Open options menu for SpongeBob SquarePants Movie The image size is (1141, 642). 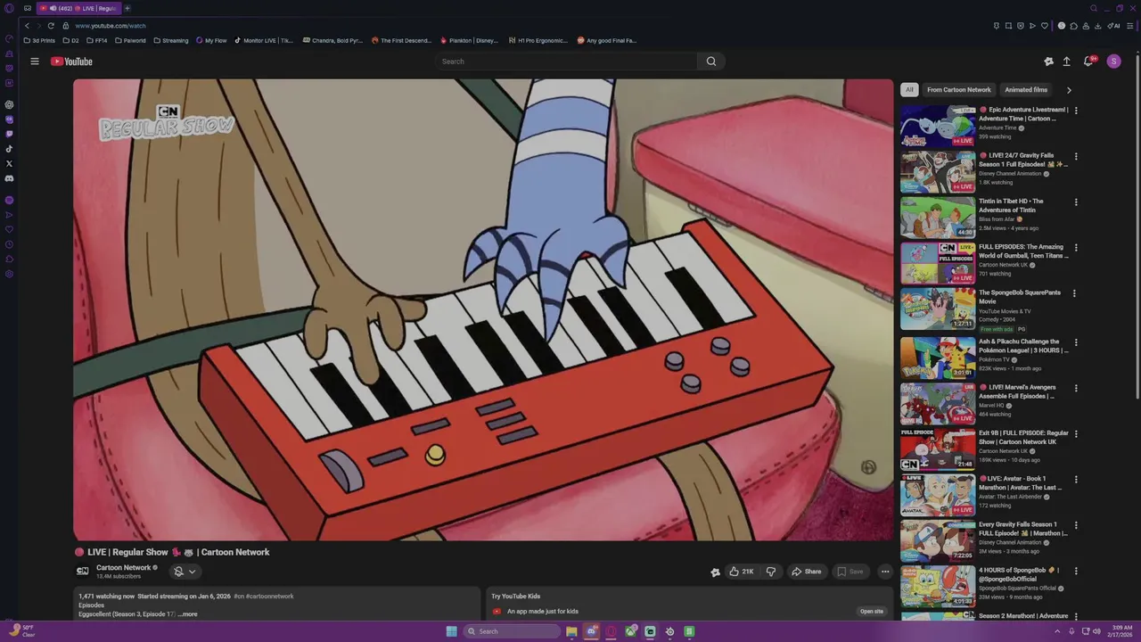pos(1074,293)
